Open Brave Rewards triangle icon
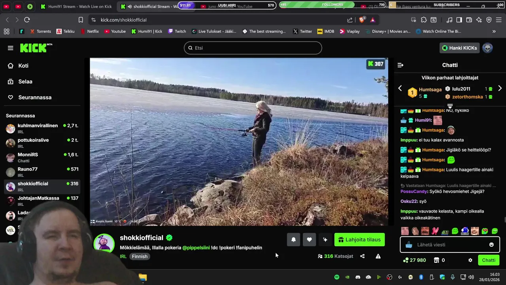This screenshot has height=285, width=506. click(x=372, y=20)
